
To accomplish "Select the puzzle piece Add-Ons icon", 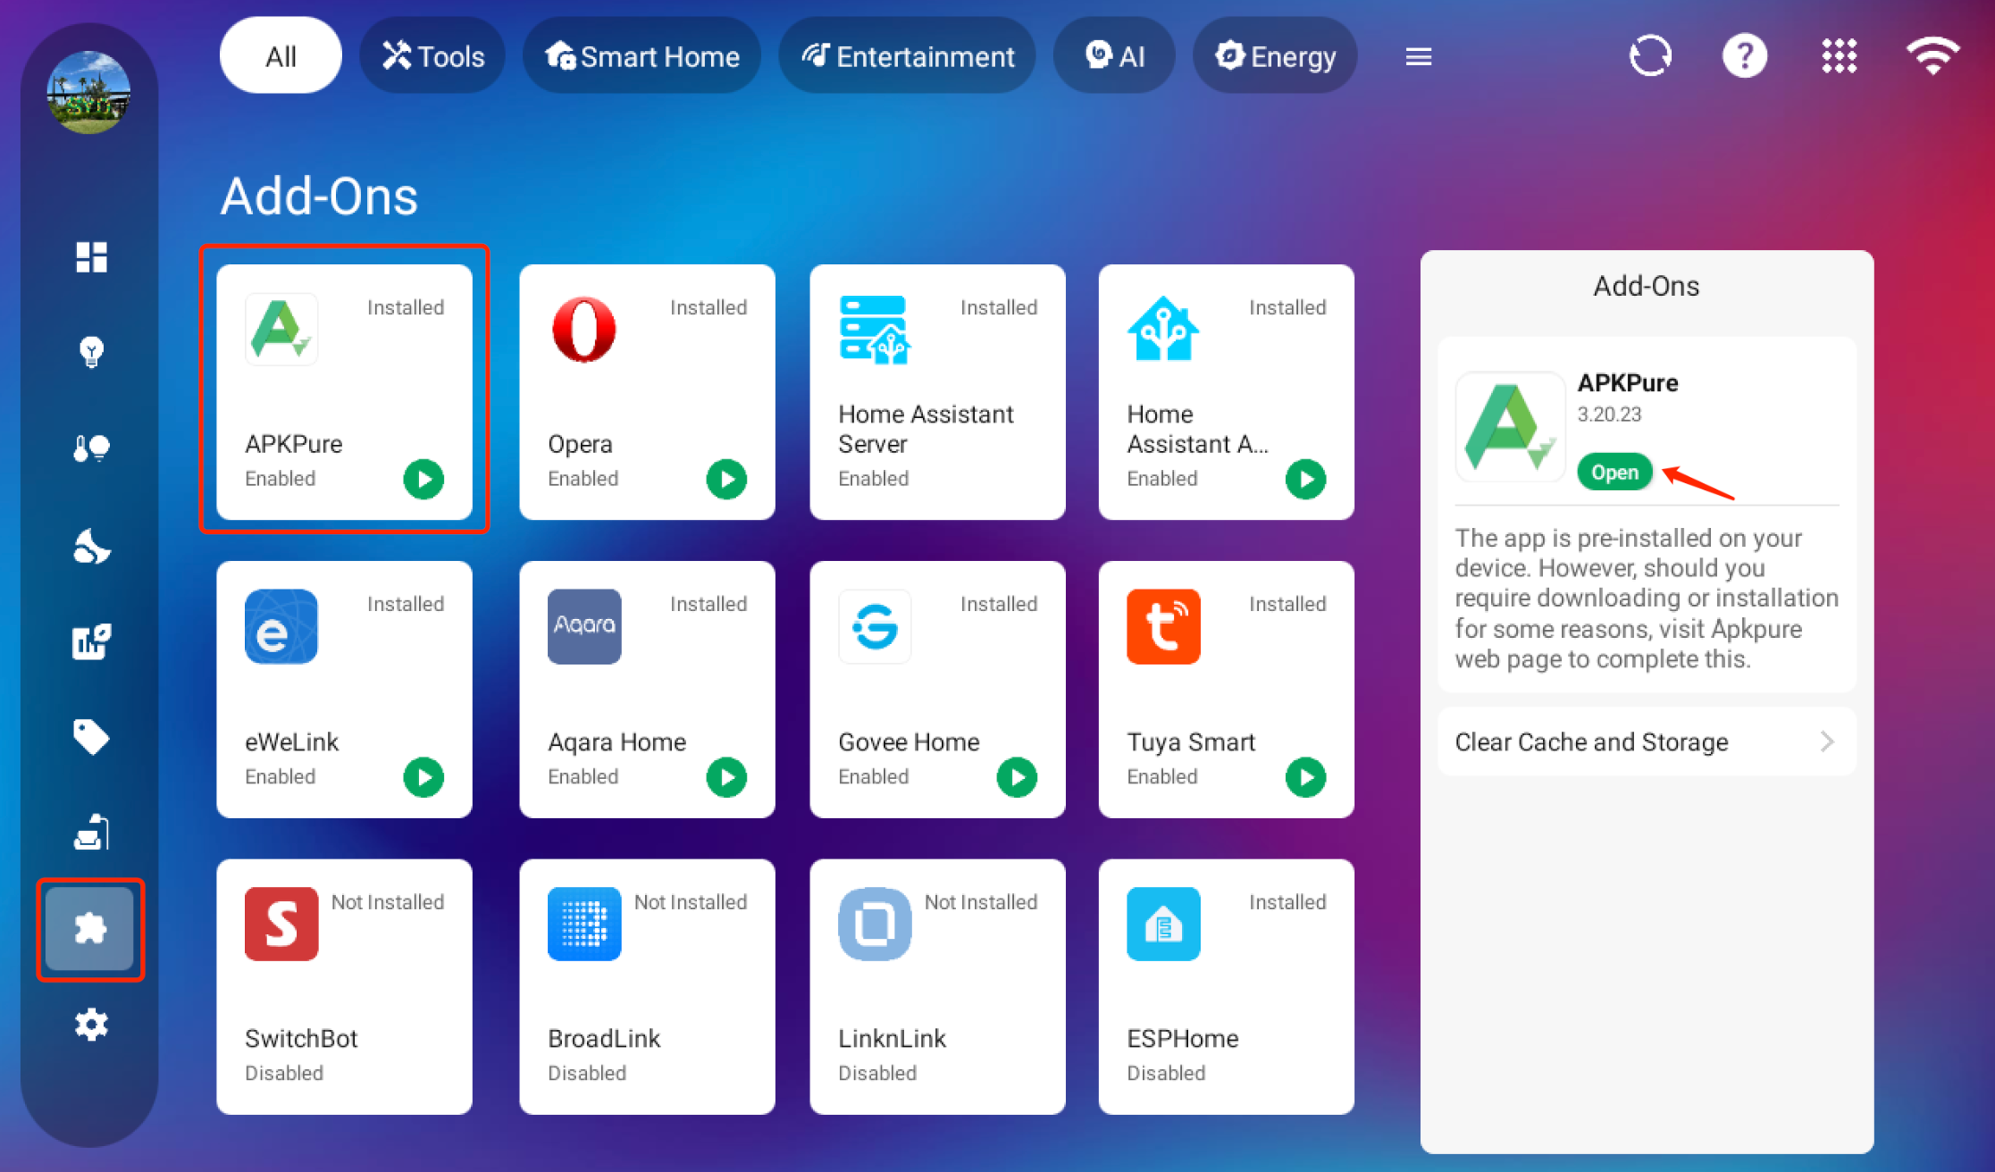I will coord(90,929).
